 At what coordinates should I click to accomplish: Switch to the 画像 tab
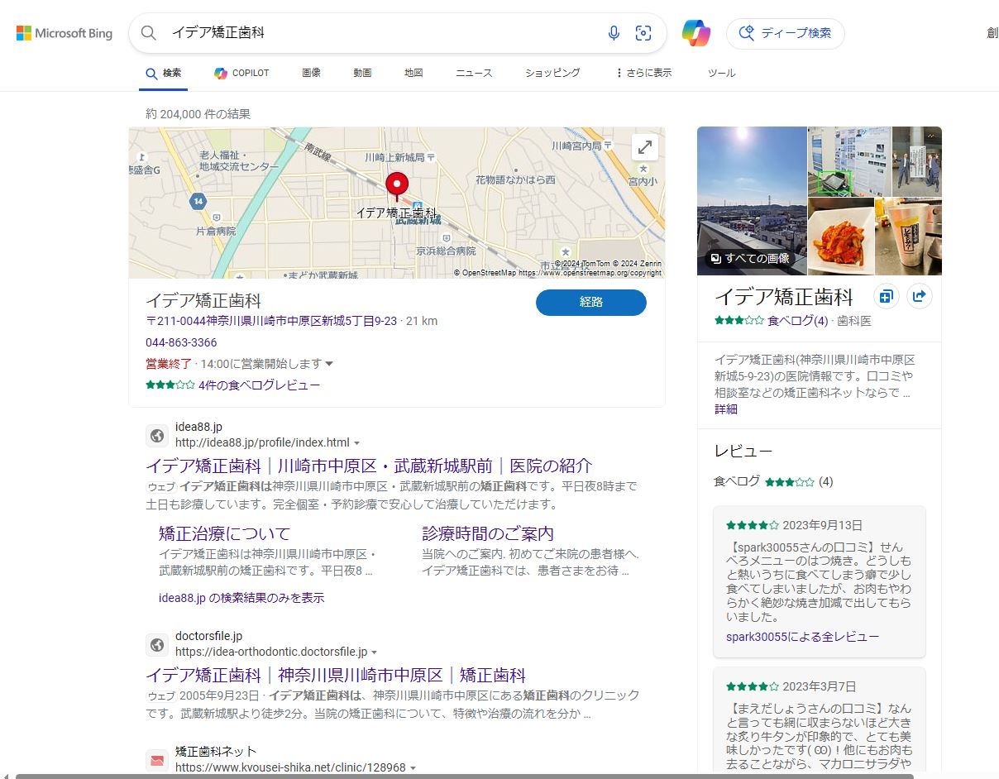pyautogui.click(x=311, y=73)
